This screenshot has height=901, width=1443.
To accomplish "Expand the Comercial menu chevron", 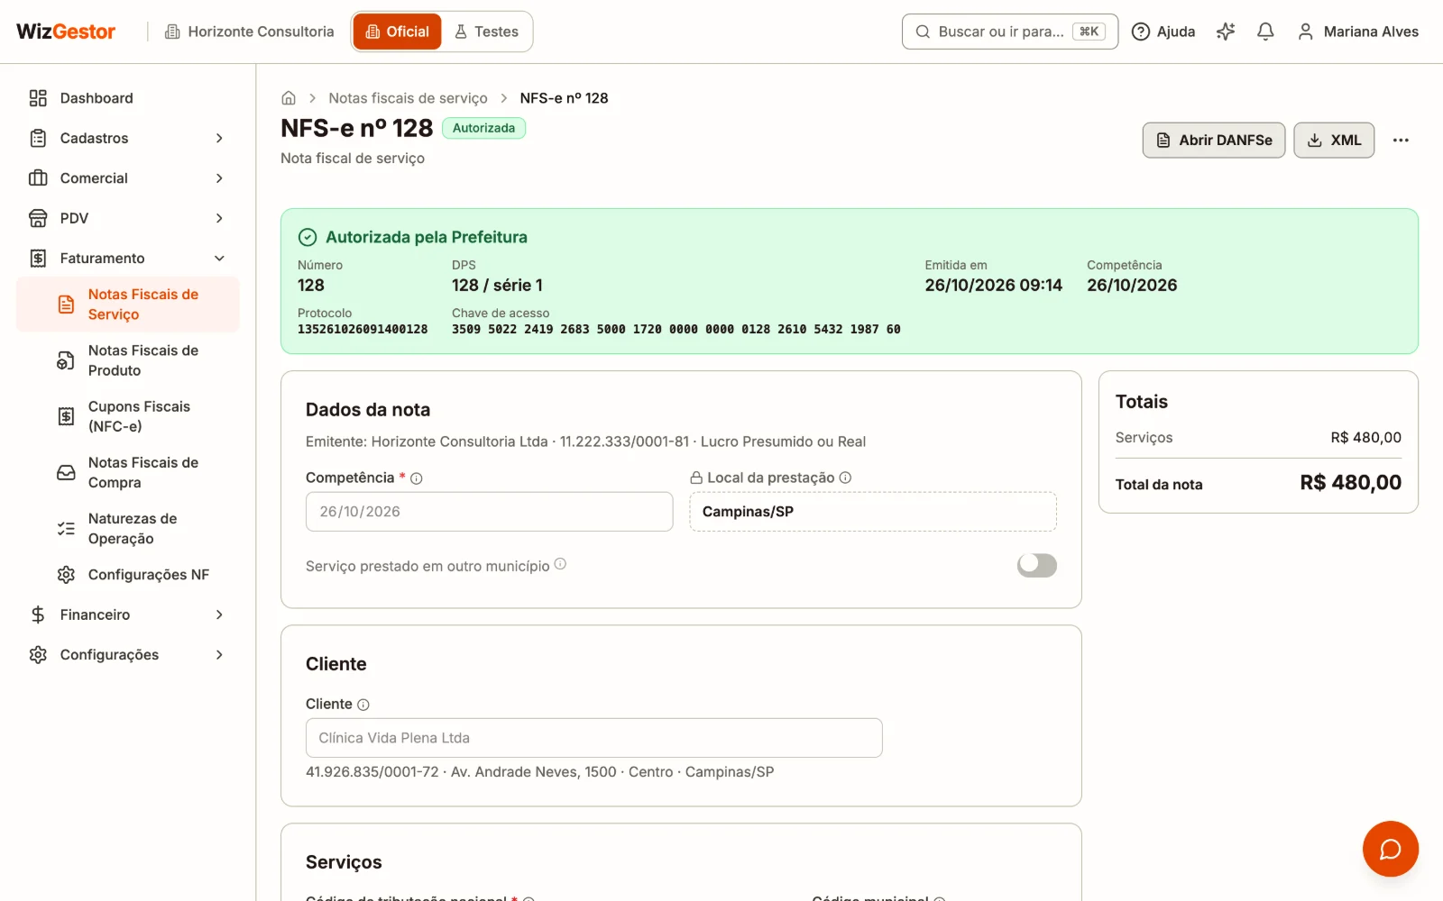I will 219,178.
